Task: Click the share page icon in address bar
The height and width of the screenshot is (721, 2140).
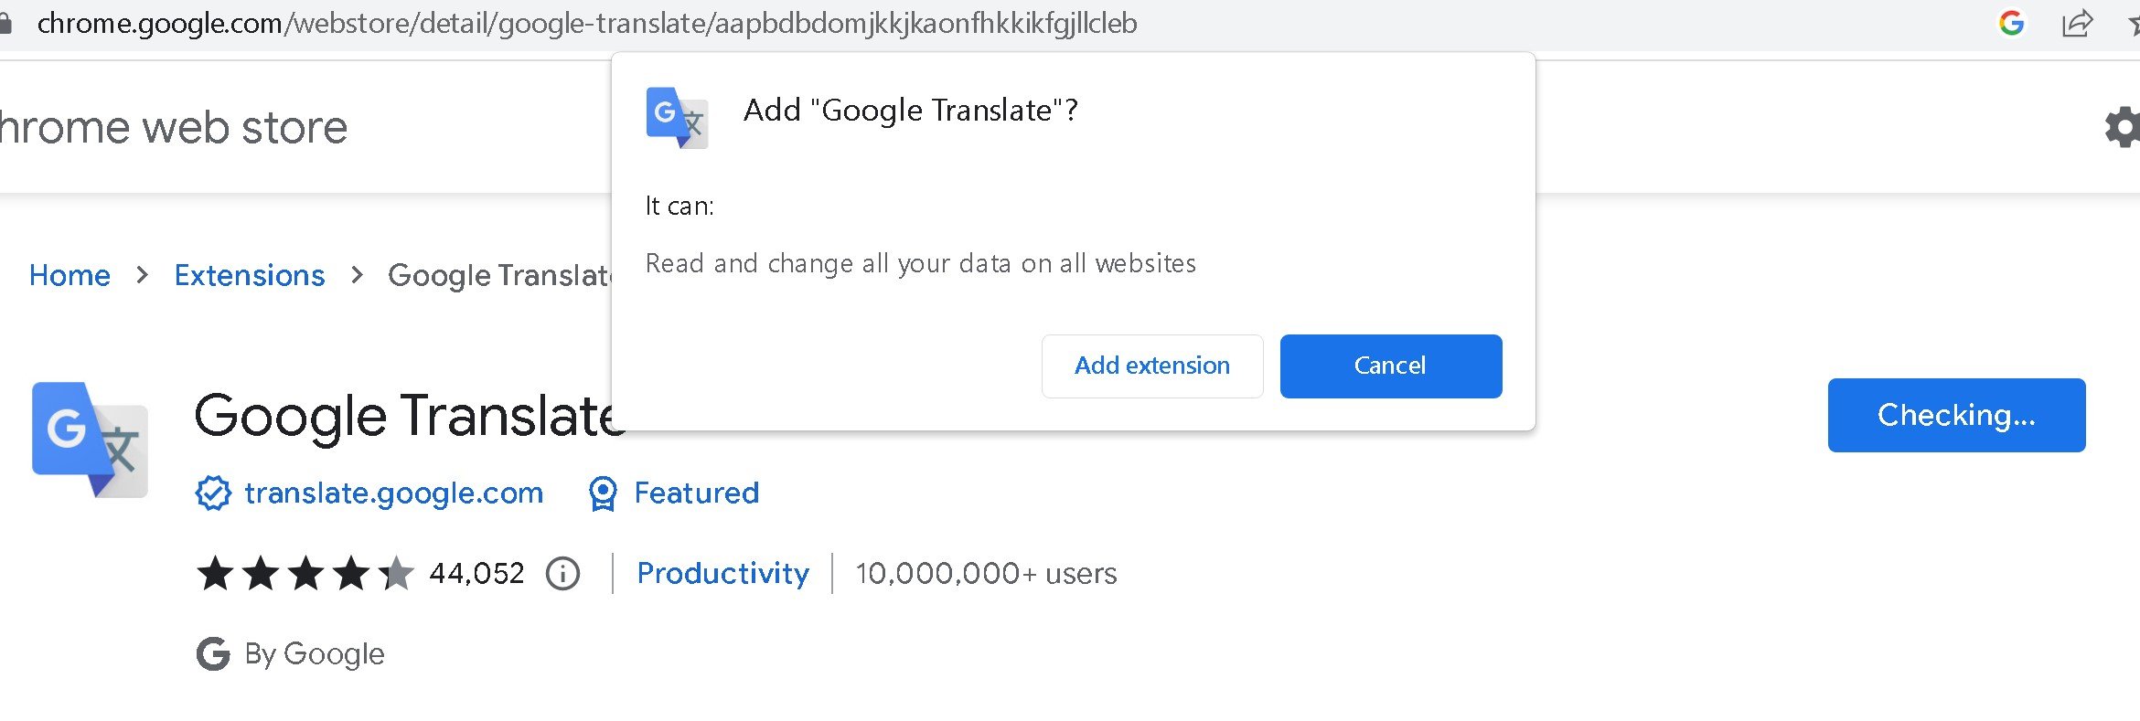Action: click(2077, 23)
